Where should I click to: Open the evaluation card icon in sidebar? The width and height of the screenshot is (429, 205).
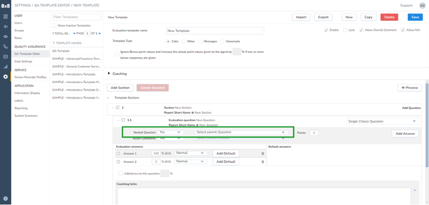coord(5,57)
